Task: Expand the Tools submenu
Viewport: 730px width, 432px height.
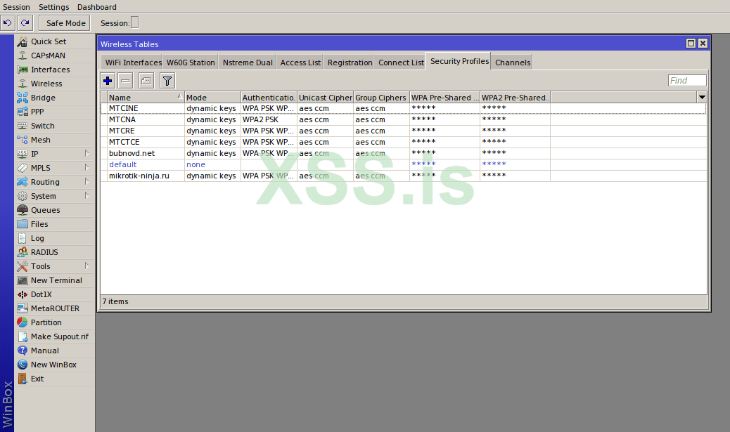Action: [x=87, y=266]
